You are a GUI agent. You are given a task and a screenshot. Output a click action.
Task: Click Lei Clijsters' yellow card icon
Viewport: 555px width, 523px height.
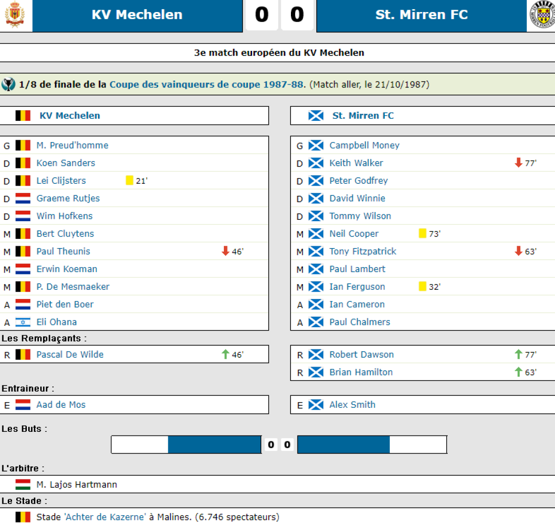coord(129,181)
